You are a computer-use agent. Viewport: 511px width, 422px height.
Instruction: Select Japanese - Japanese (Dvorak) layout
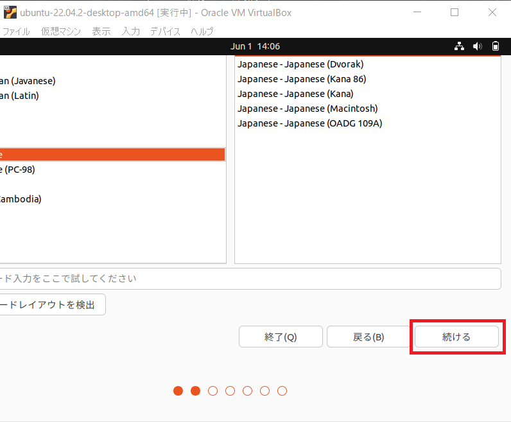click(368, 64)
